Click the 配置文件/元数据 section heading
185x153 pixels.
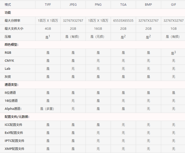[x=17, y=117]
